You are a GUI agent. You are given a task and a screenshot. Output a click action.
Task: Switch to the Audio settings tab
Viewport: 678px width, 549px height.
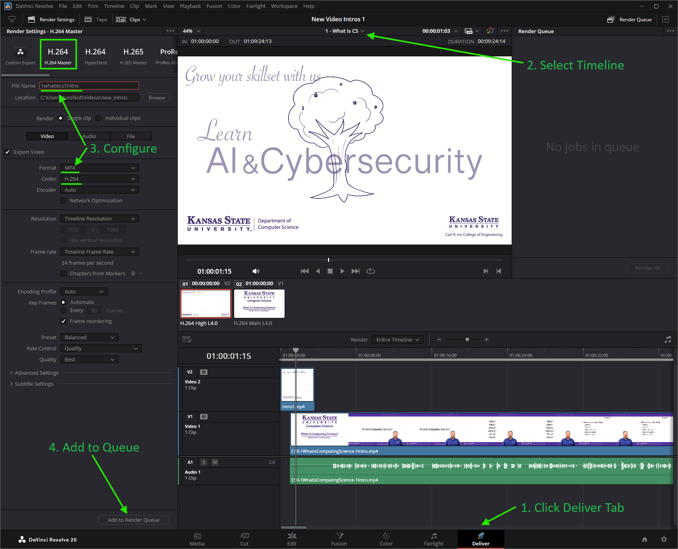pyautogui.click(x=89, y=136)
